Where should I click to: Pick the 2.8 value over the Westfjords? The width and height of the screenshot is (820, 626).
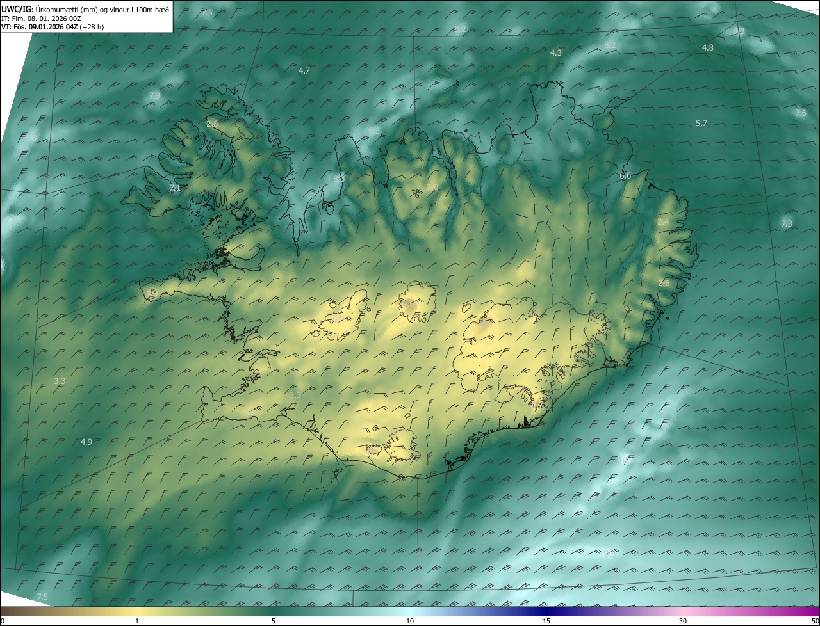pos(212,124)
